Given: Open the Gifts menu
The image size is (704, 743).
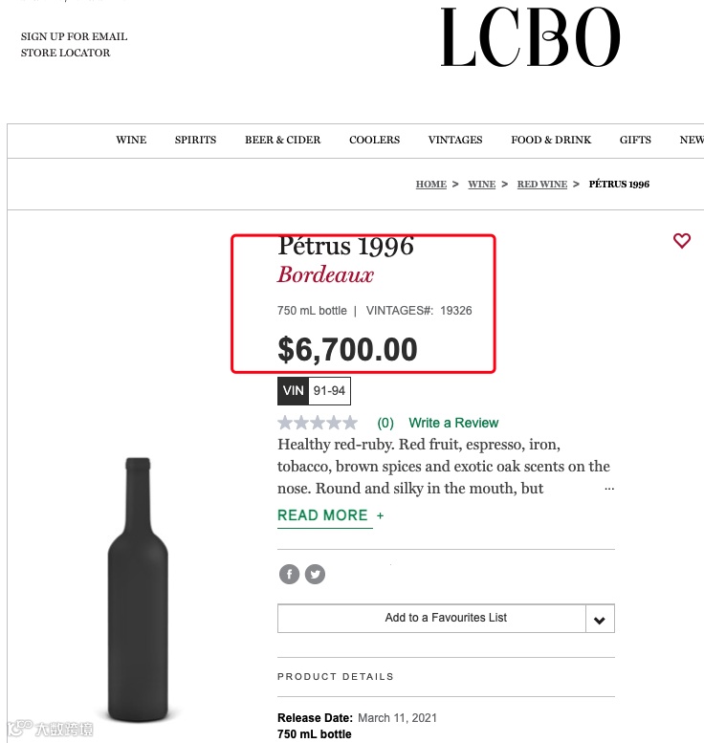Looking at the screenshot, I should (x=635, y=140).
